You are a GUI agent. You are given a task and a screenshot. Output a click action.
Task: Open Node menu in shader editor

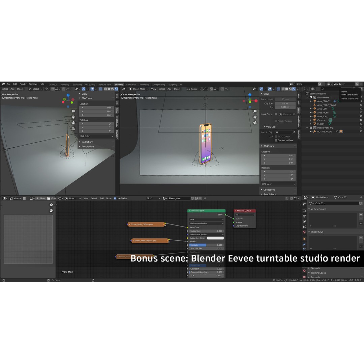pyautogui.click(x=109, y=198)
